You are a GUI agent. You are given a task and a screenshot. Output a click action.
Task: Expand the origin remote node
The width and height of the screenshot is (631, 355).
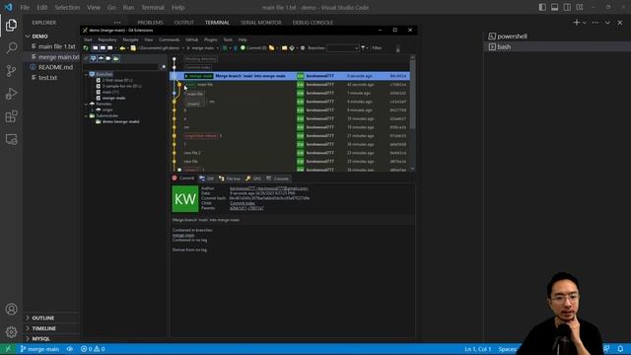pyautogui.click(x=92, y=109)
